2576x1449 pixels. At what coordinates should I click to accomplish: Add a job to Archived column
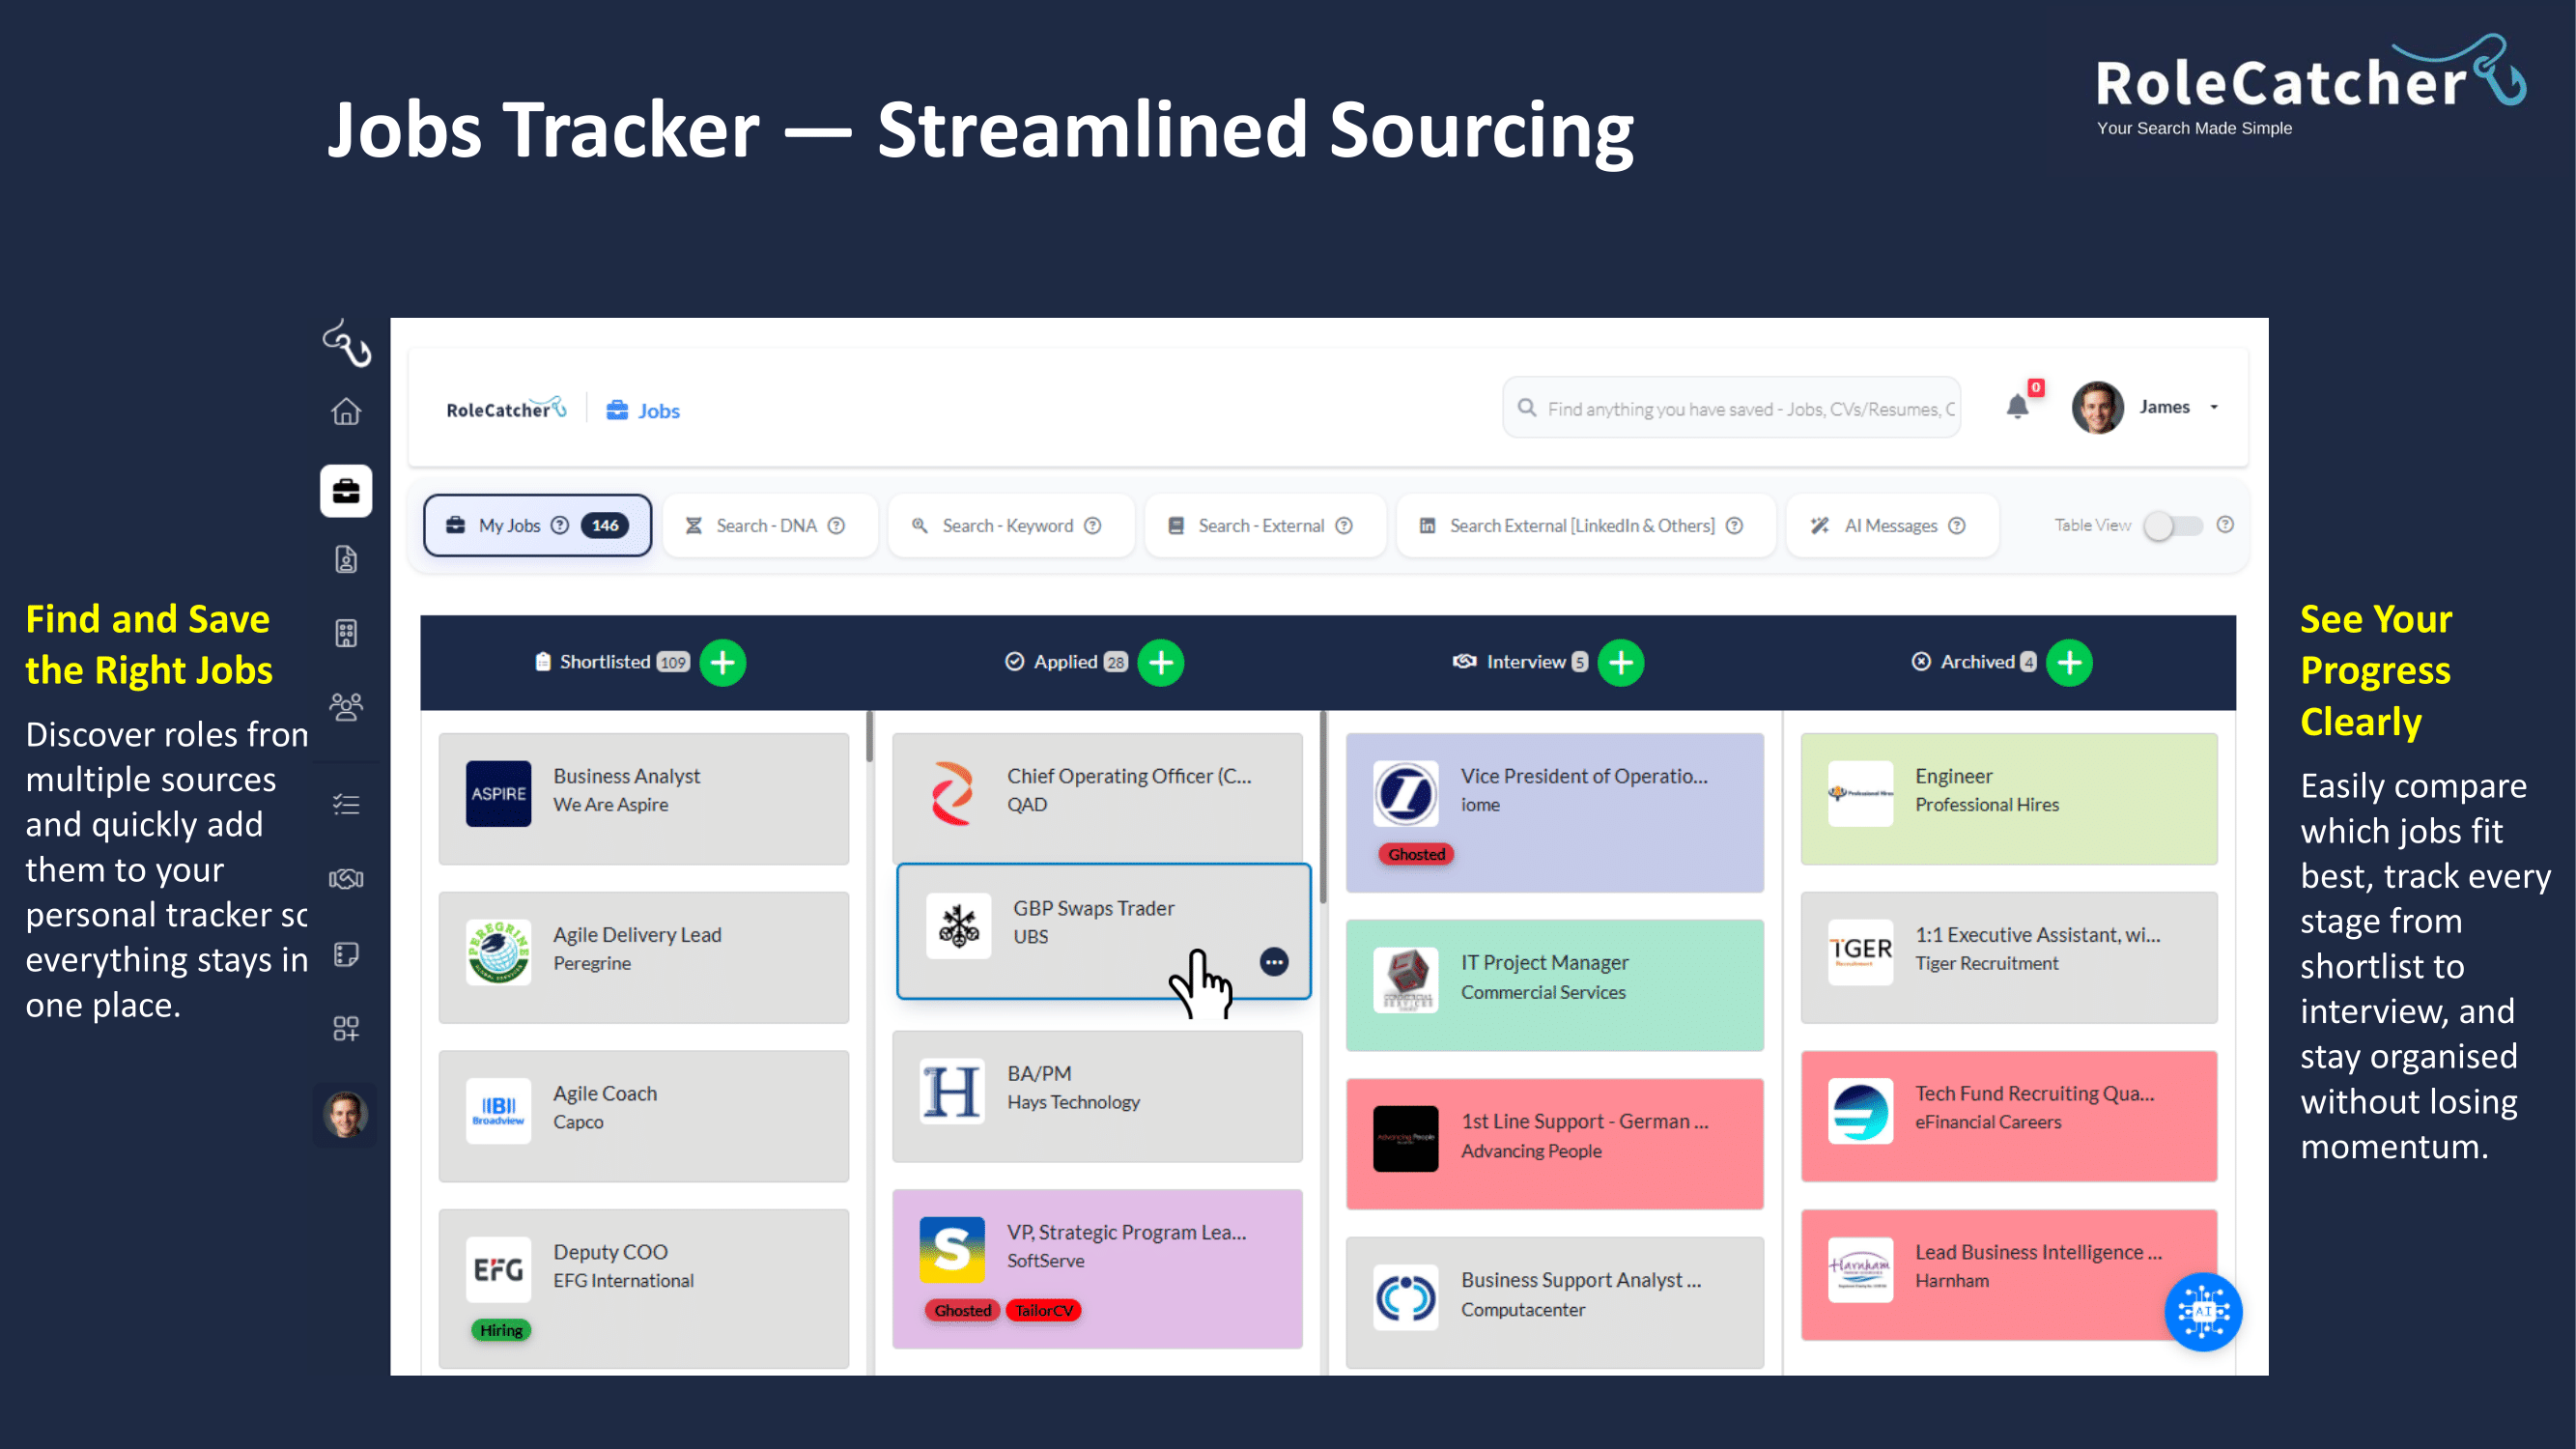click(2069, 662)
